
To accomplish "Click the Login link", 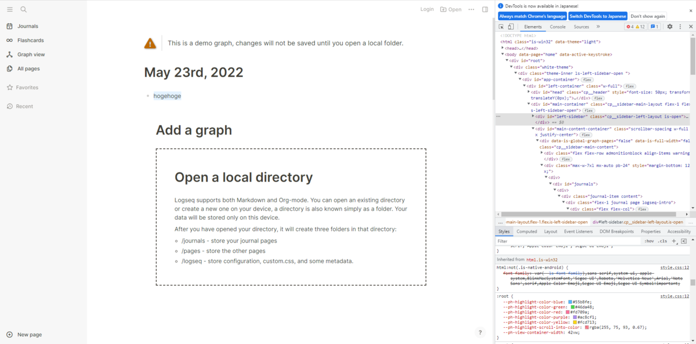I will 427,9.
